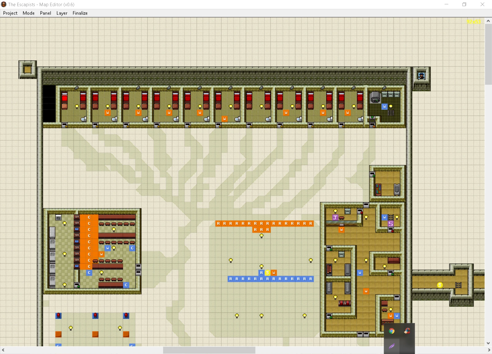The image size is (492, 354).
Task: Open the Layer menu
Action: (x=62, y=13)
